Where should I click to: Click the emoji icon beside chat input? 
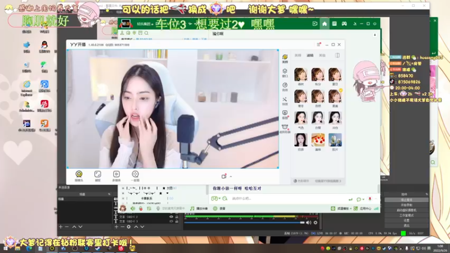[x=224, y=198]
